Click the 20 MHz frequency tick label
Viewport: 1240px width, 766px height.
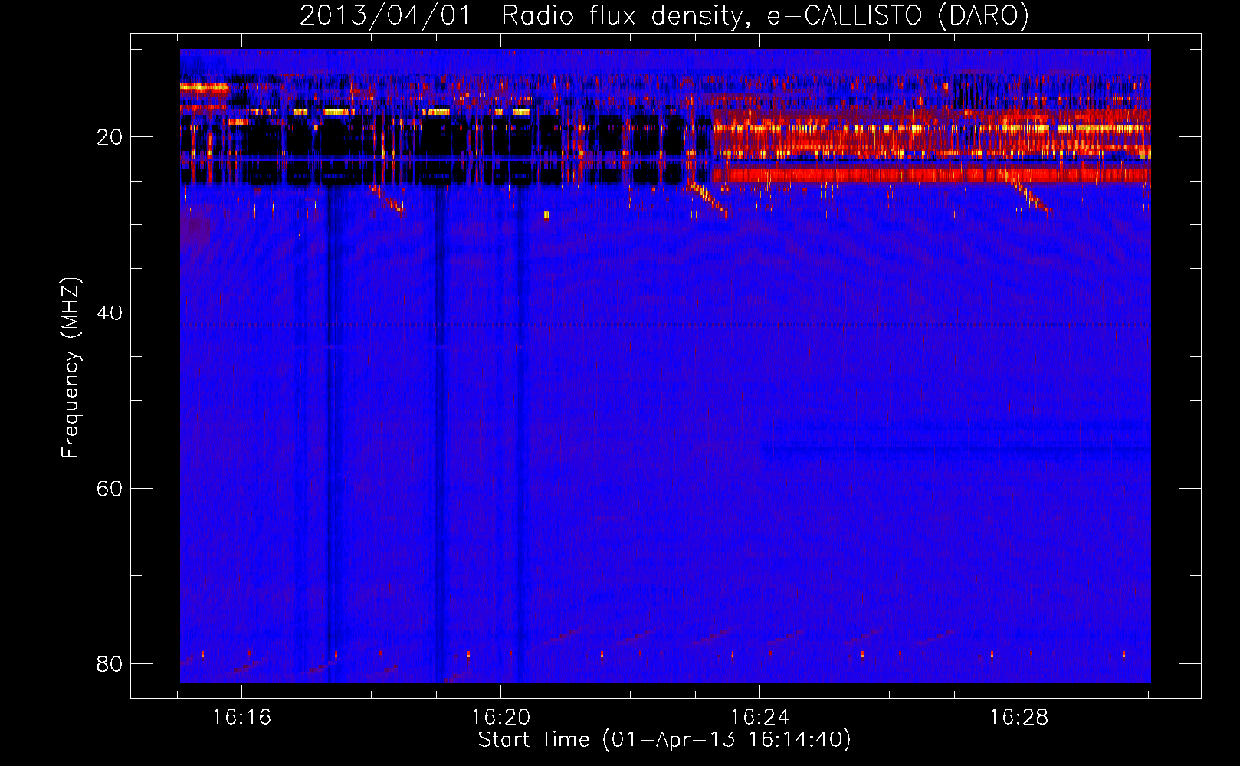tap(110, 138)
